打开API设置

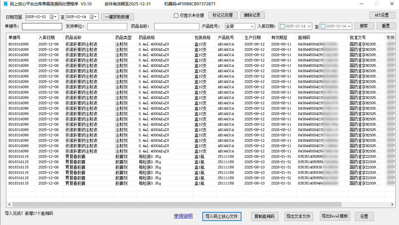[382, 15]
